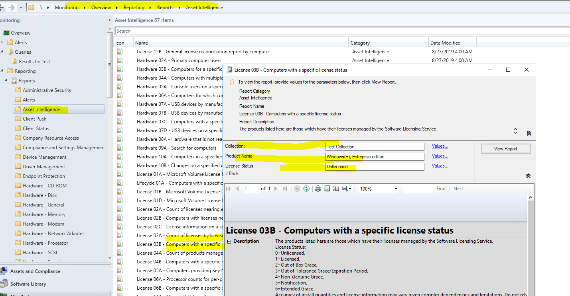Click the Hardware - Disk folder icon

click(x=18, y=195)
